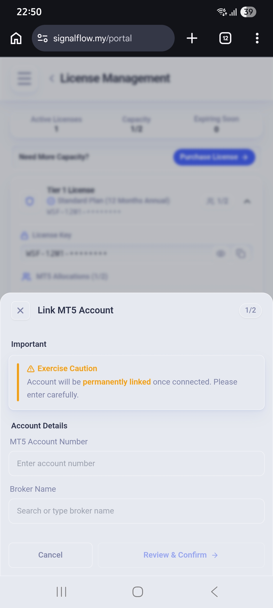Tap the back arrow next to License Management
Image resolution: width=273 pixels, height=608 pixels.
click(52, 79)
